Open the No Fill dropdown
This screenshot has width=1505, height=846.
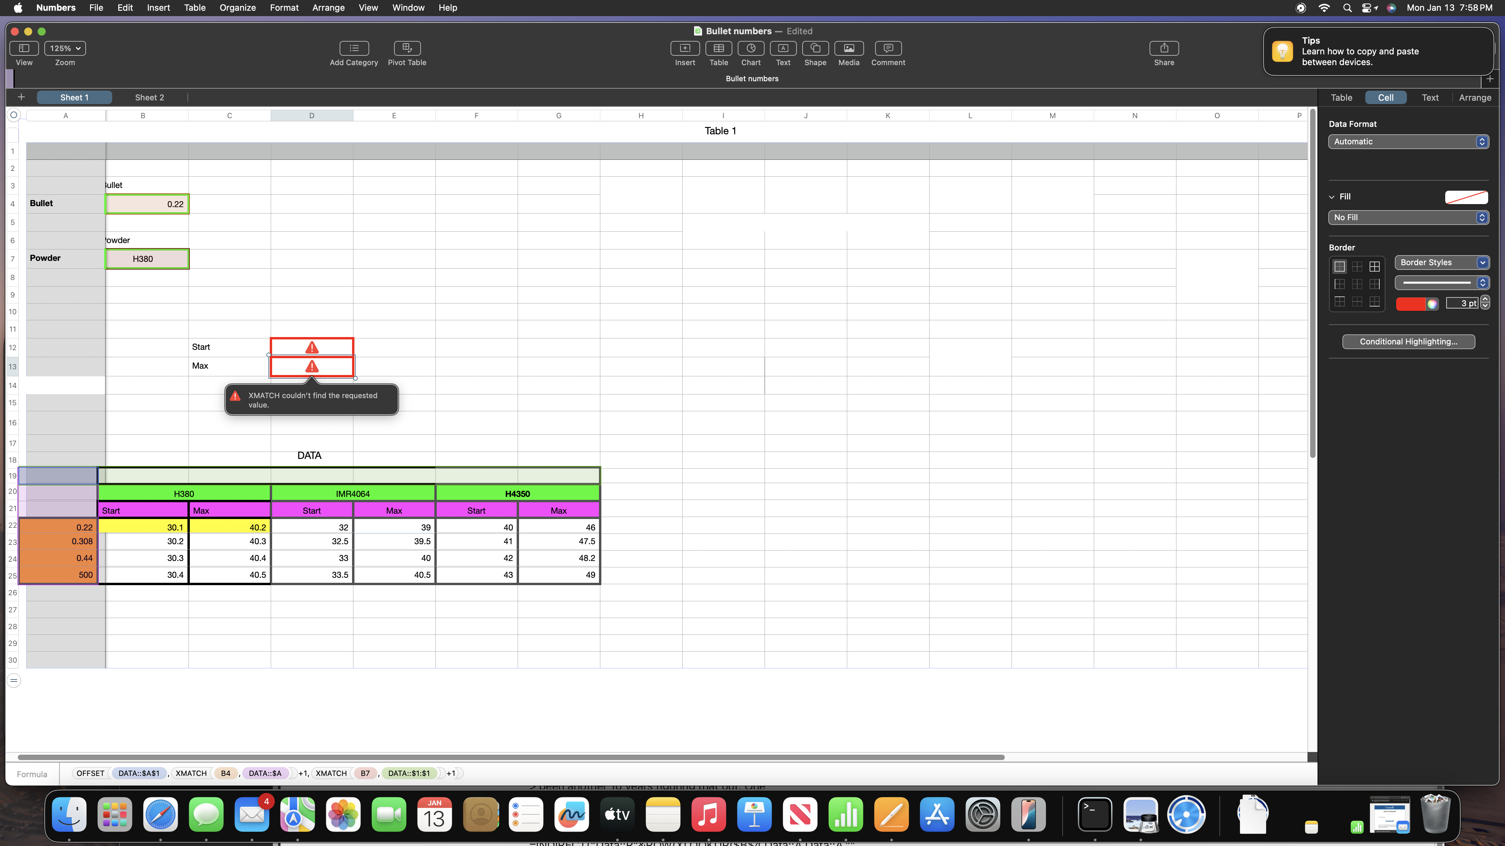point(1408,217)
